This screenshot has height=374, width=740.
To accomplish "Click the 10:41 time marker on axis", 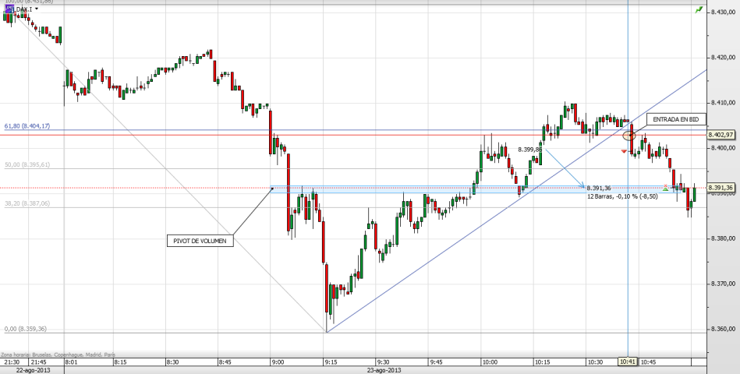I will [x=628, y=362].
